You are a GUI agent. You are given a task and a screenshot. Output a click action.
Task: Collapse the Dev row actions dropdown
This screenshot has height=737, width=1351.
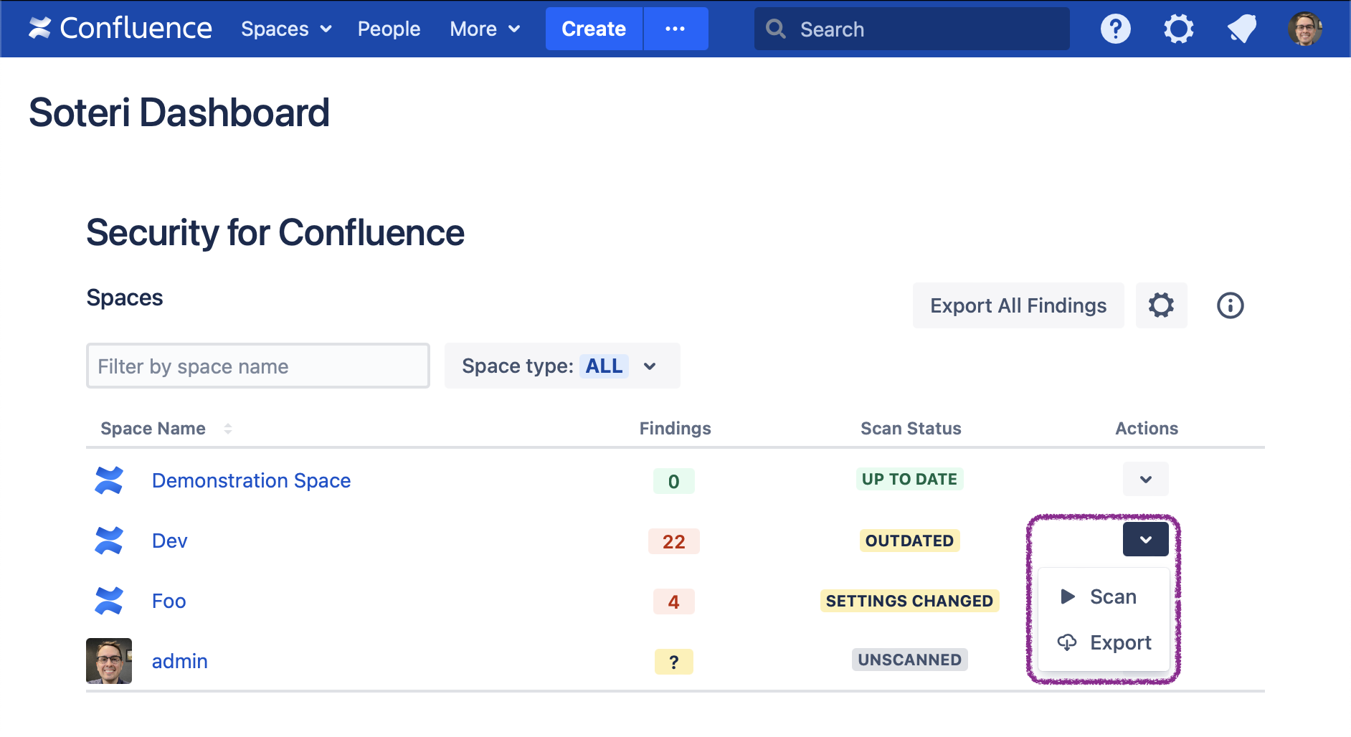pyautogui.click(x=1145, y=540)
